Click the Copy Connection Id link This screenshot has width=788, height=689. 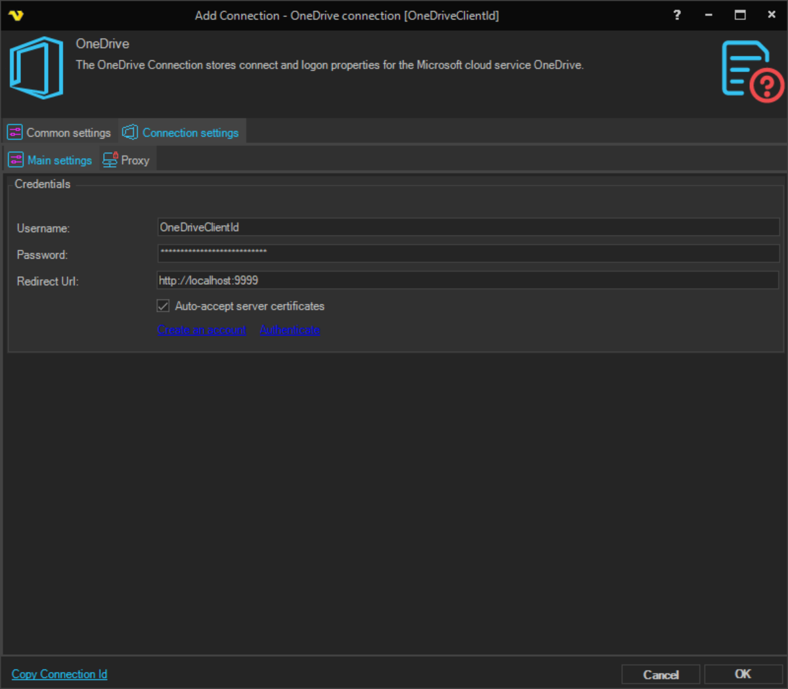coord(59,674)
